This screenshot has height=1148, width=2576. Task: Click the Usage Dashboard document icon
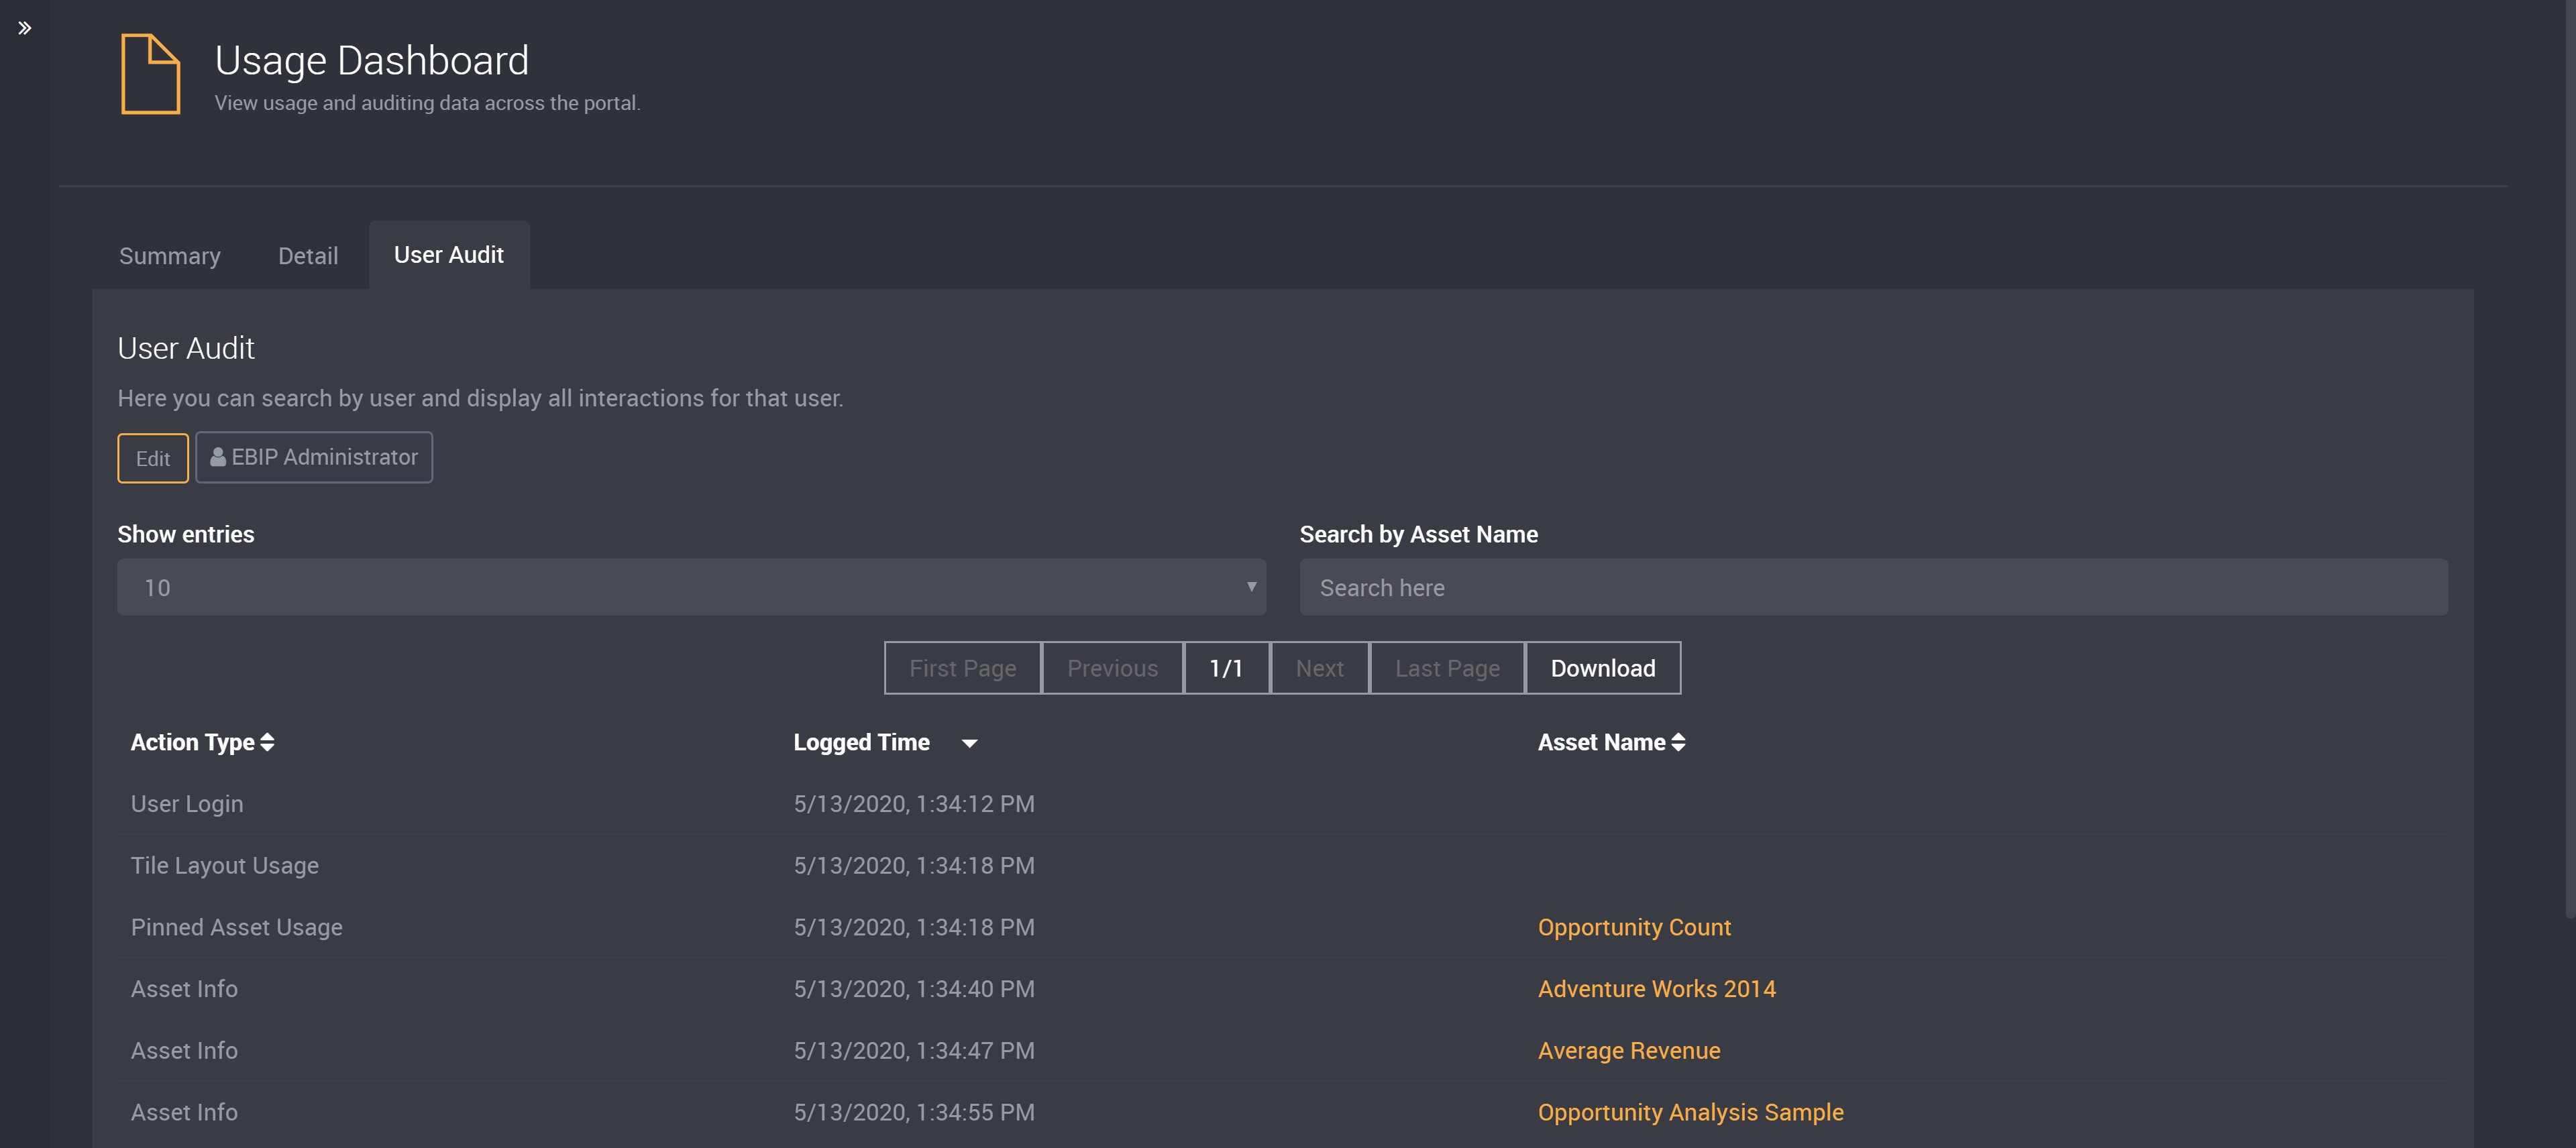click(150, 73)
